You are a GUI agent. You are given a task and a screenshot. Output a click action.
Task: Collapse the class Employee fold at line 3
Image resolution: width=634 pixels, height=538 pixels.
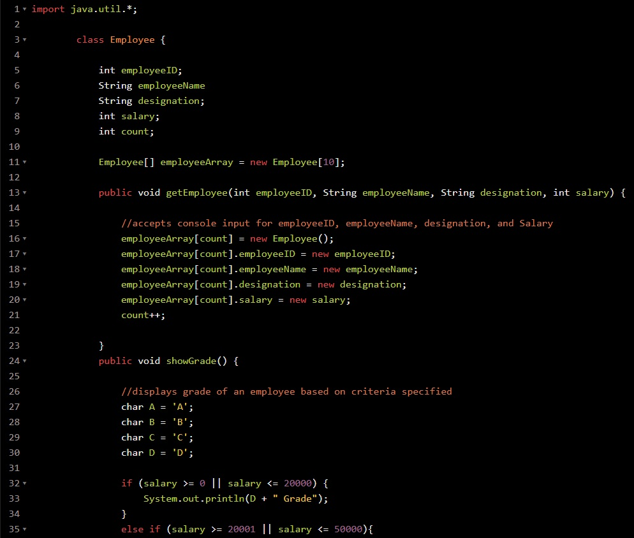(x=25, y=40)
